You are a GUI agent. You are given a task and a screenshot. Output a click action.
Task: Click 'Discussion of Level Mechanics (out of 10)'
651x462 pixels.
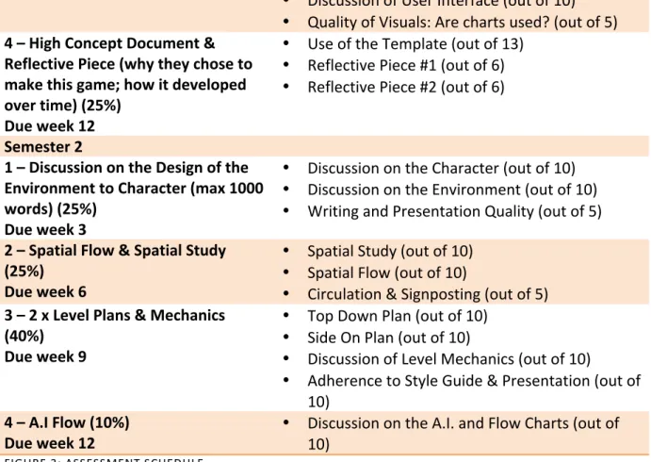tap(448, 359)
